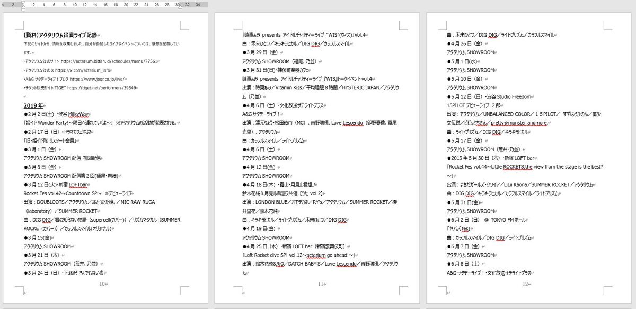Click the line ●3月12日(火)・新宿 LOFTbar

(56, 184)
